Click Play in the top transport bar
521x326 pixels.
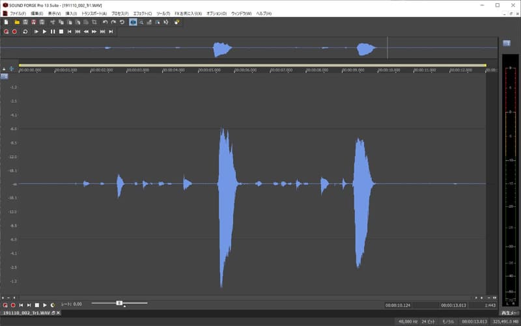(x=44, y=31)
